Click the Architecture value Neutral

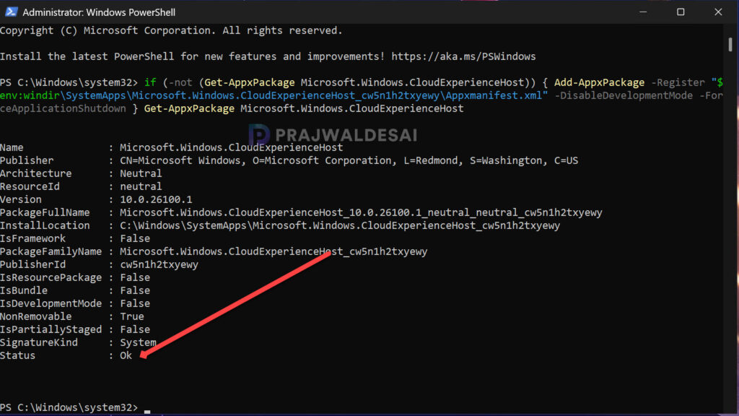tap(141, 173)
